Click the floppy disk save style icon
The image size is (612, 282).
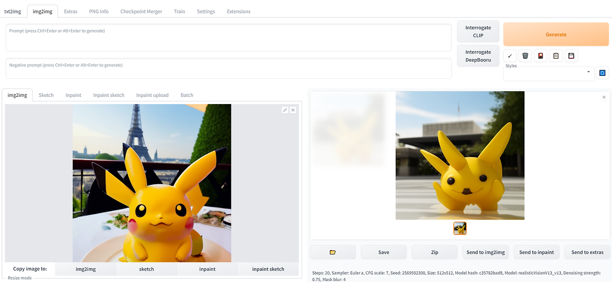click(x=571, y=56)
